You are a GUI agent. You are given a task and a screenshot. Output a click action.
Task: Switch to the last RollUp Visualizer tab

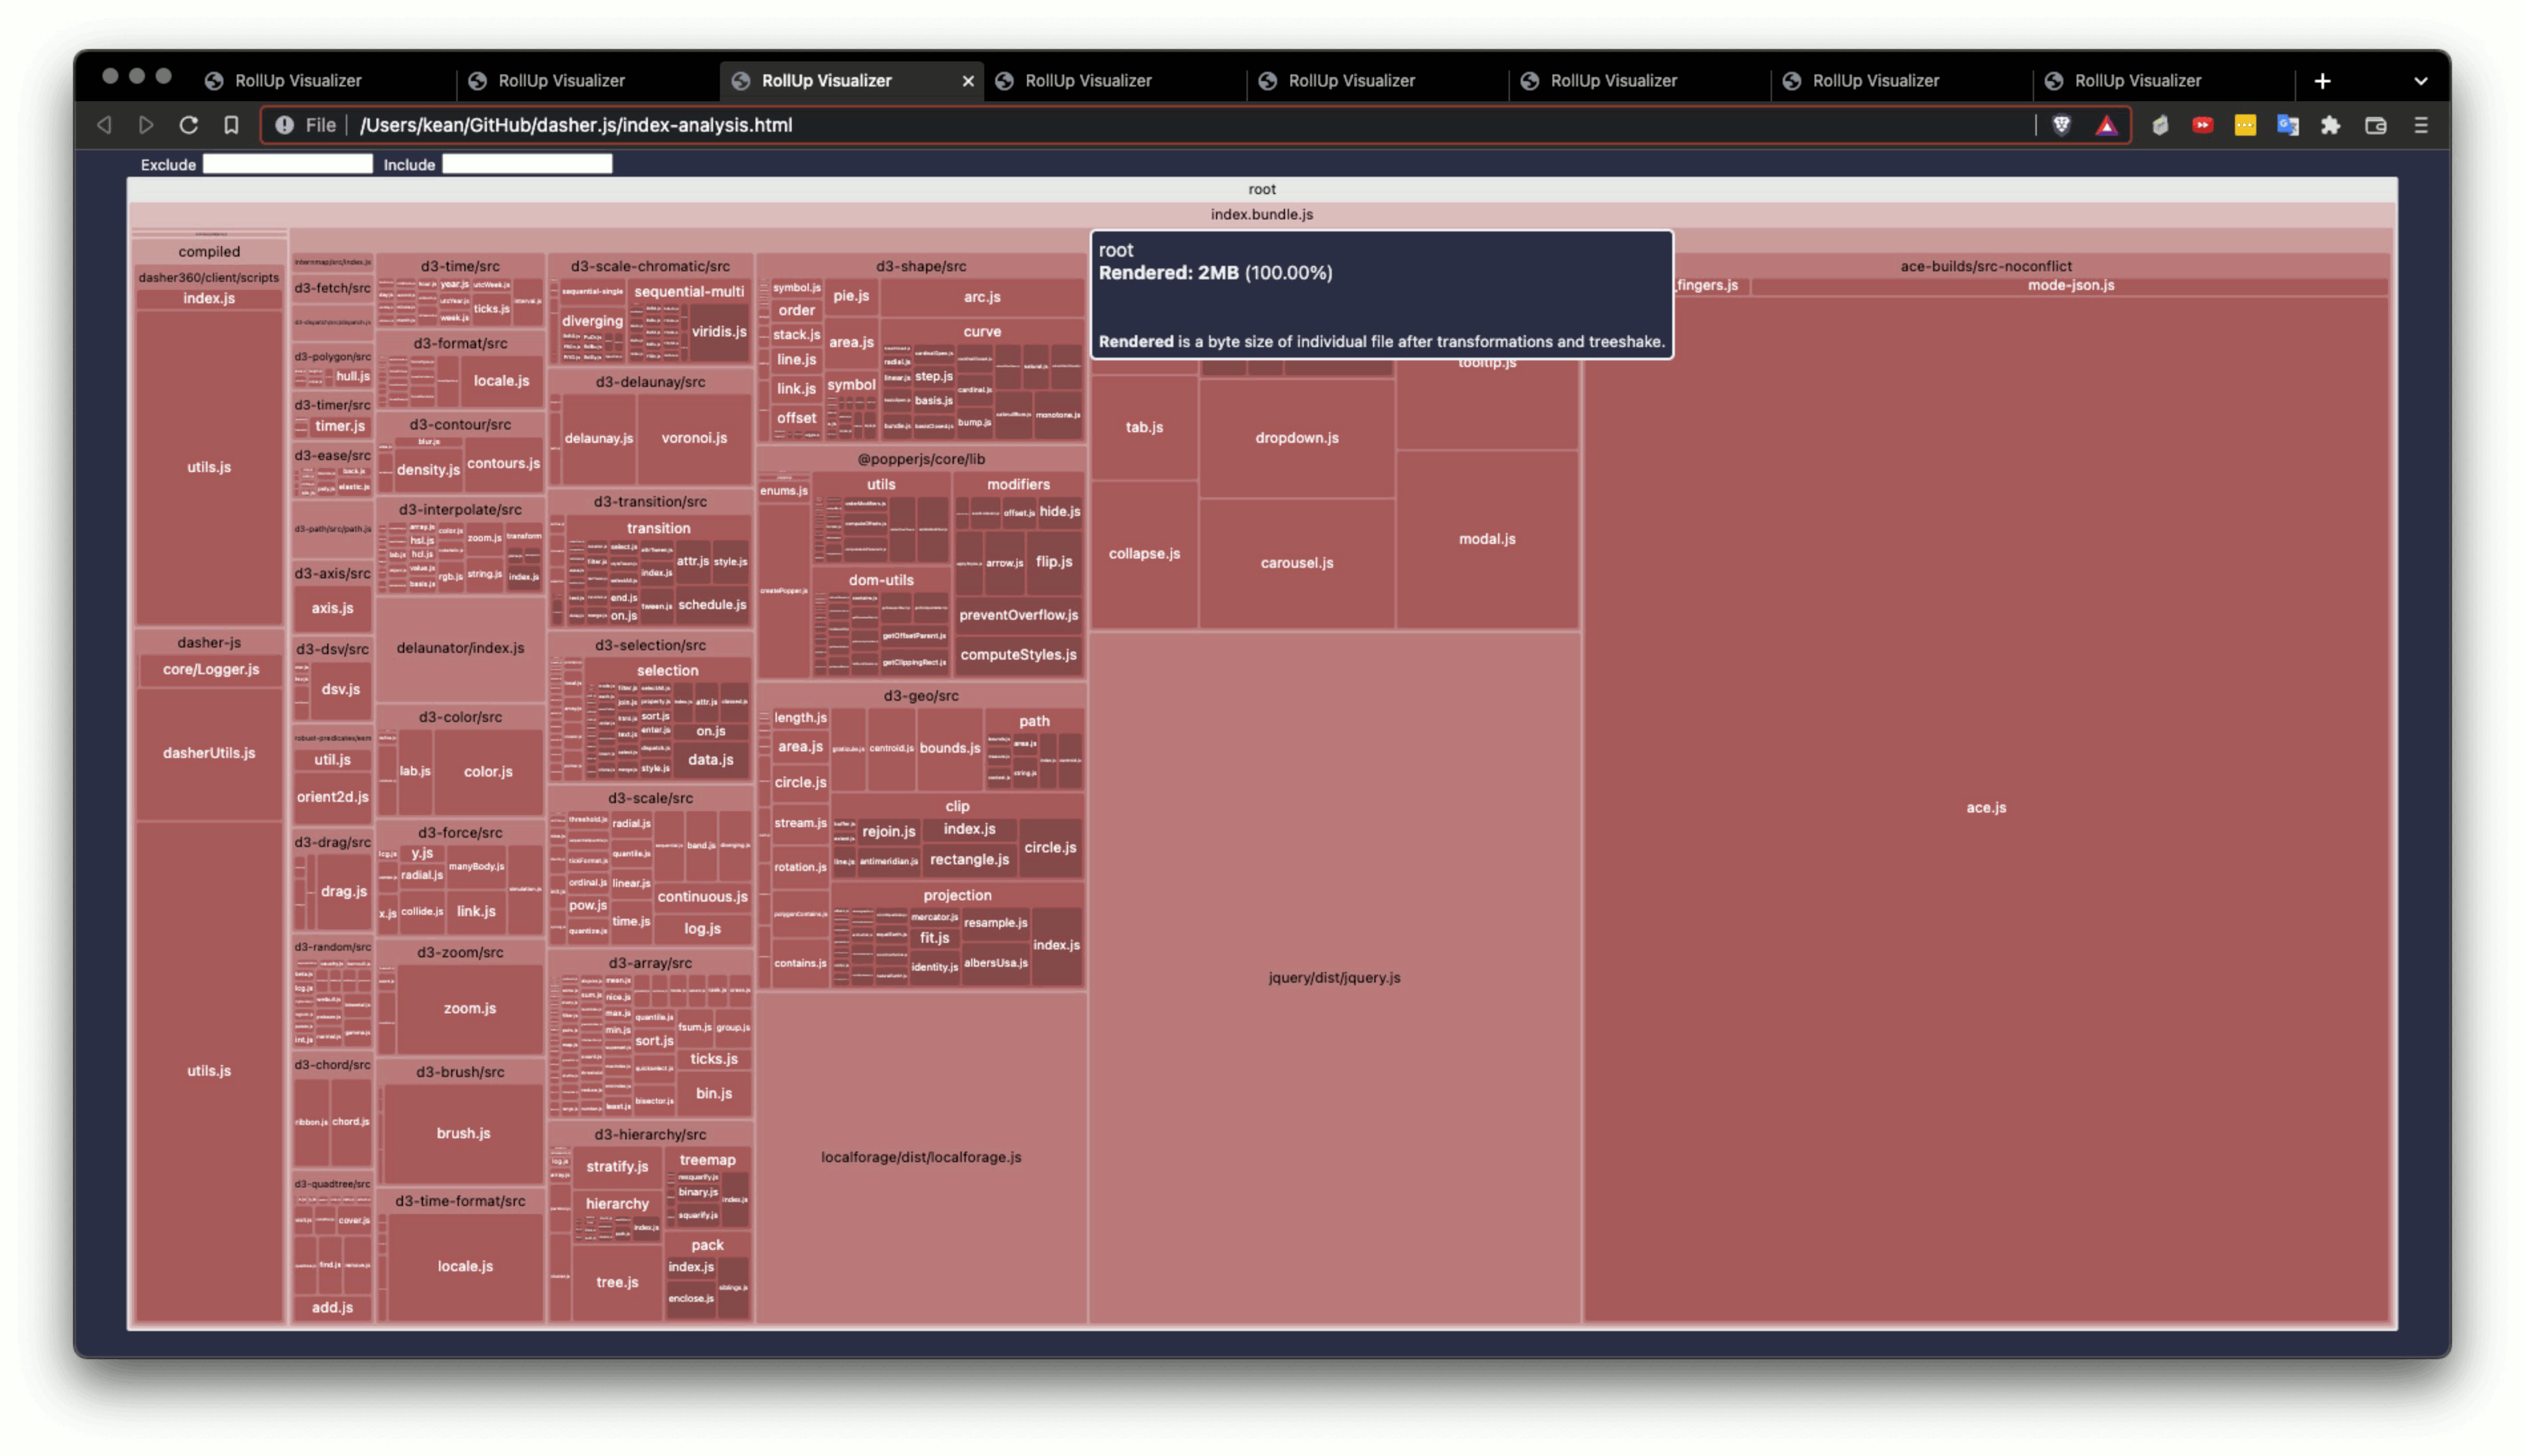pyautogui.click(x=2137, y=81)
